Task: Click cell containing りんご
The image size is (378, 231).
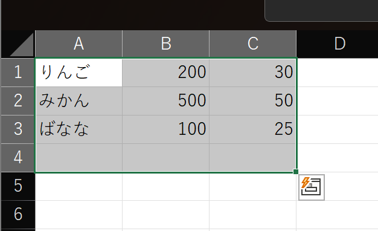Action: point(79,73)
